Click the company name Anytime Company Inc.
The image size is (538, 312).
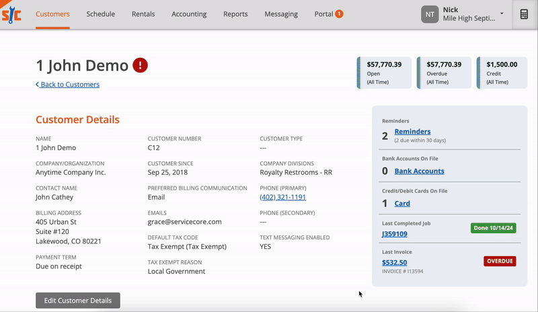[71, 172]
